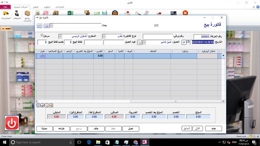This screenshot has height=146, width=260.
Task: Open باركود column header filter arrow
Action: click(x=172, y=51)
